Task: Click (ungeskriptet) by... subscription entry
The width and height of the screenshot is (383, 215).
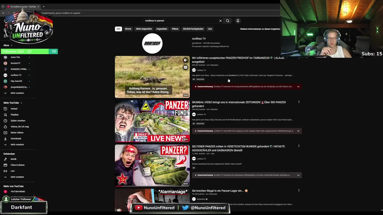Action: point(16,87)
